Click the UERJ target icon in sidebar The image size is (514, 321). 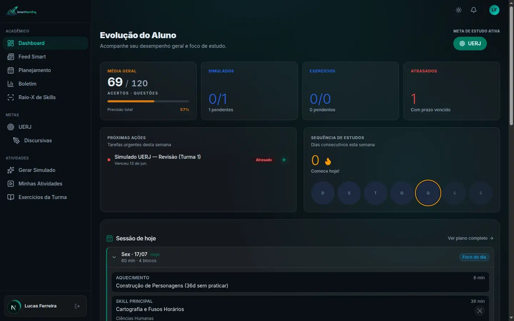tap(11, 127)
